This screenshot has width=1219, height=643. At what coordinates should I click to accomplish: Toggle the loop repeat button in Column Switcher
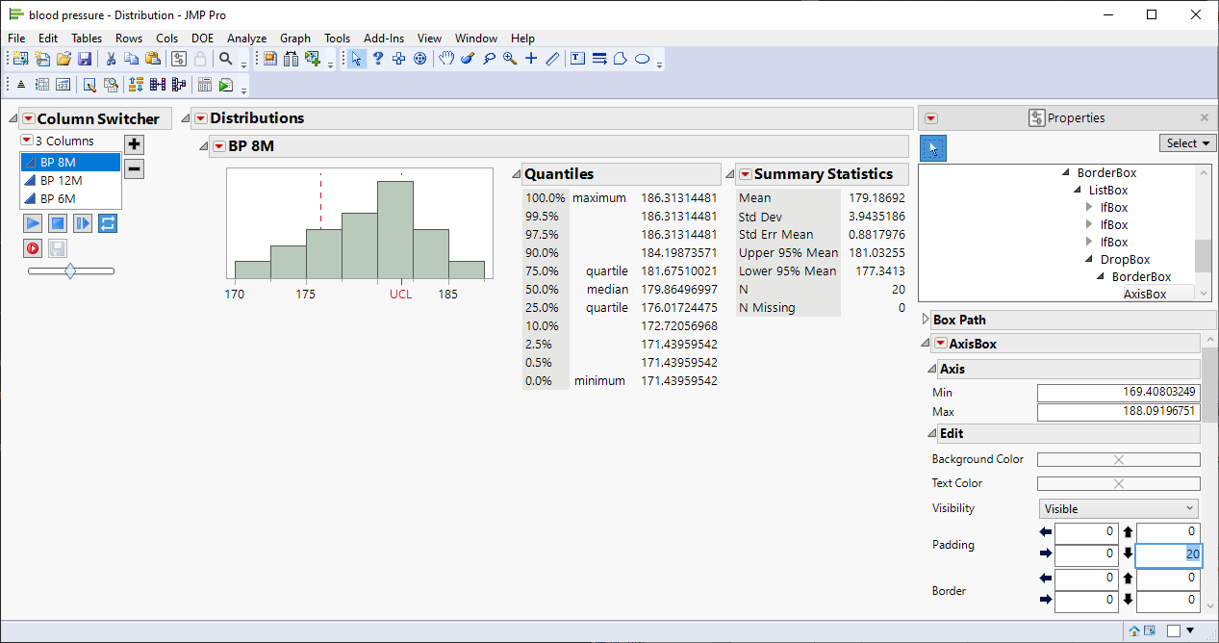coord(107,223)
